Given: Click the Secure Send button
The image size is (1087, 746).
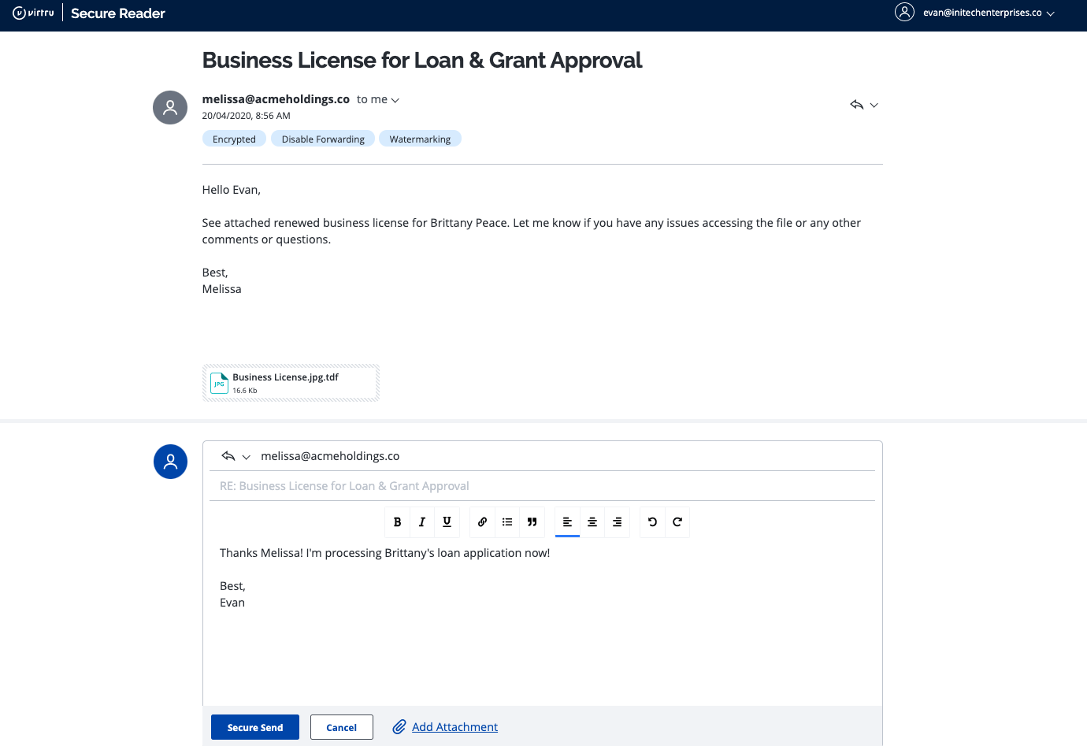Looking at the screenshot, I should (255, 727).
